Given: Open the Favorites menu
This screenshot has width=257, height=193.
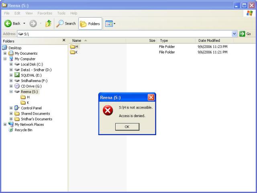Looking at the screenshot, I should coord(45,13).
